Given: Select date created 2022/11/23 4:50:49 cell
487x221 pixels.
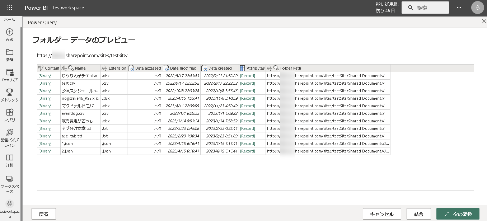Looking at the screenshot, I should tap(220, 106).
